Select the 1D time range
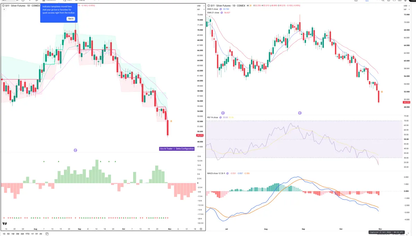 4,234
